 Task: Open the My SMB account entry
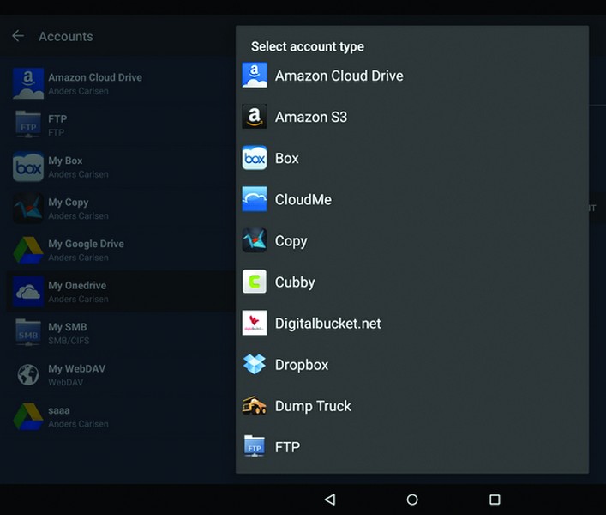(121, 333)
